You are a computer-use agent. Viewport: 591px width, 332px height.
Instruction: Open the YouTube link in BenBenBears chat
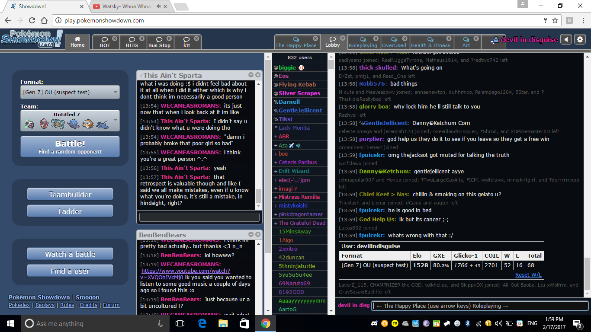pyautogui.click(x=185, y=274)
